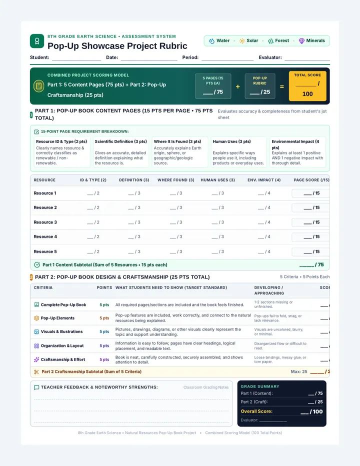Click the Part 2 (Craft) score in Grade Summary
This screenshot has width=360, height=466.
click(x=315, y=402)
